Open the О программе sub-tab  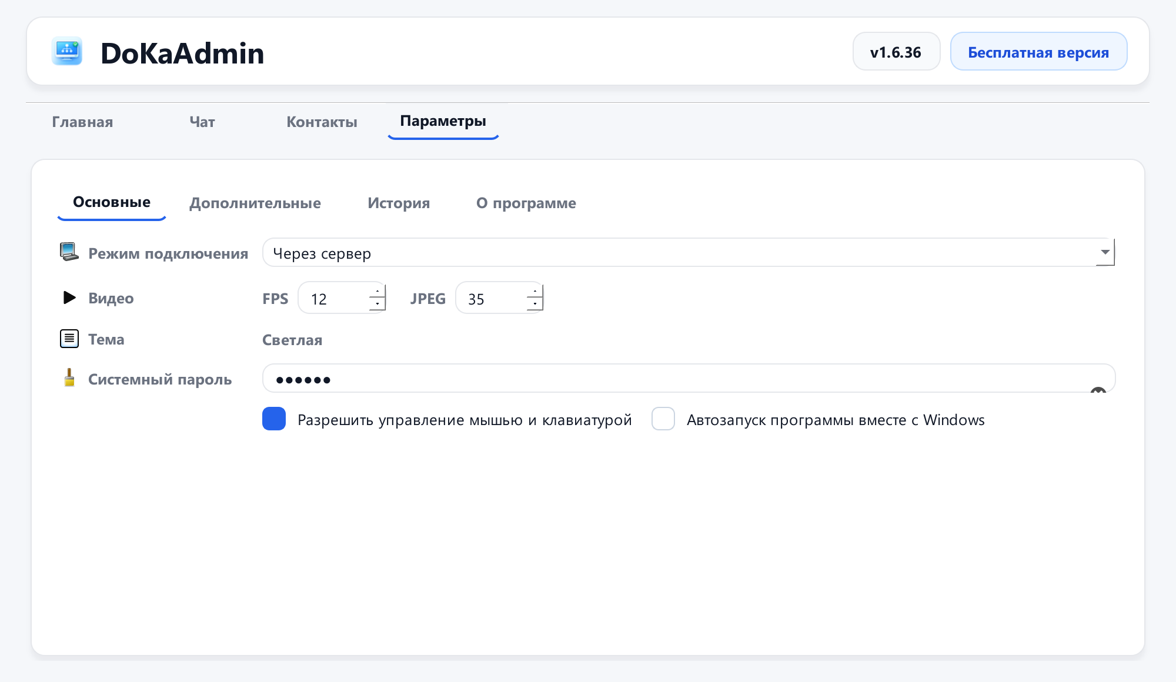pos(526,203)
